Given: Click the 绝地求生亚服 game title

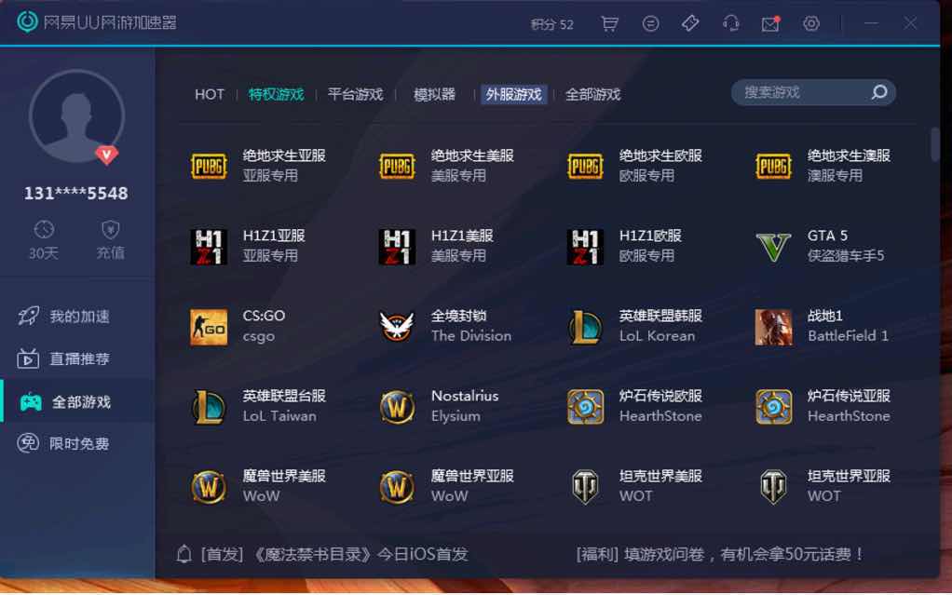Looking at the screenshot, I should [x=284, y=156].
